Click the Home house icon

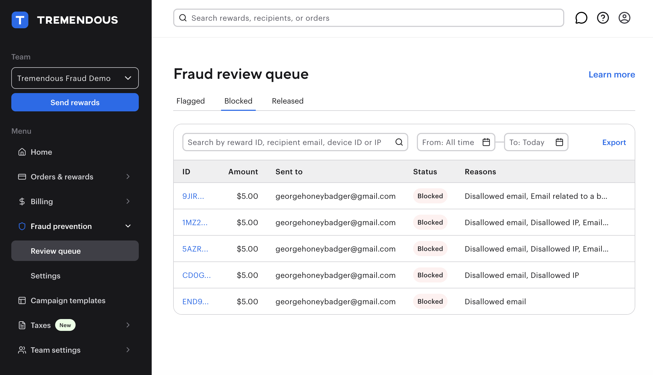(22, 152)
